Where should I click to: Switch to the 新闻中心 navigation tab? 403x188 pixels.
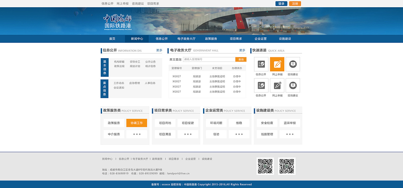(137, 39)
